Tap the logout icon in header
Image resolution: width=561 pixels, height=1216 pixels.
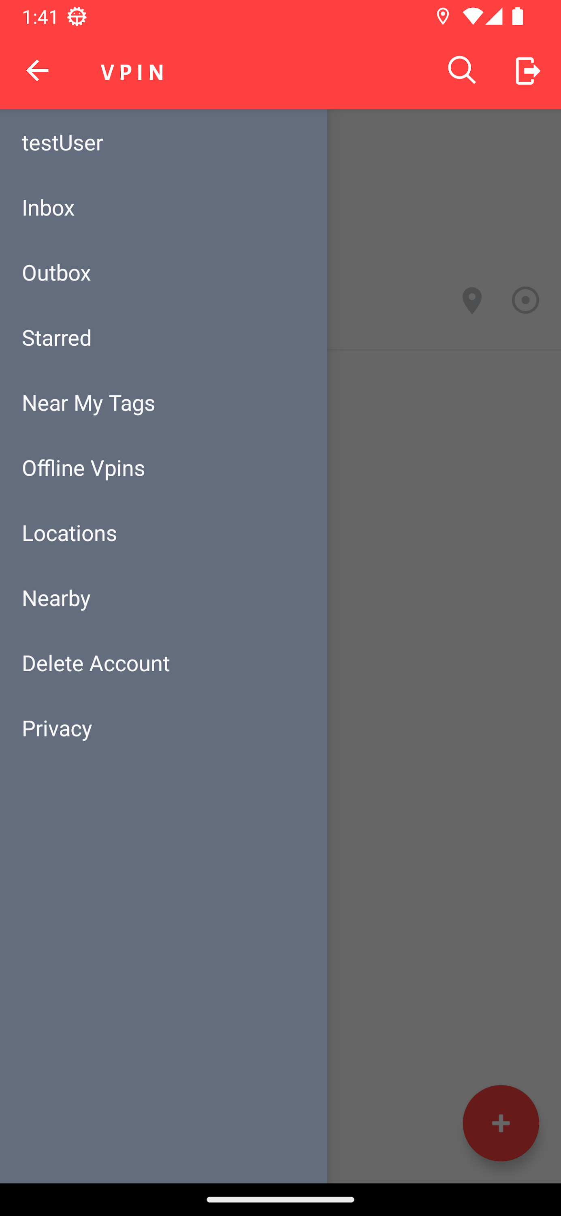pos(527,71)
